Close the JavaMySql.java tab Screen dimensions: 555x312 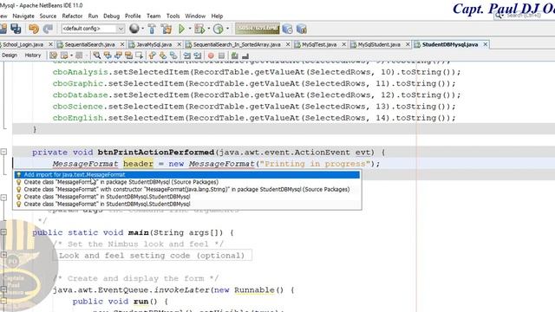180,44
